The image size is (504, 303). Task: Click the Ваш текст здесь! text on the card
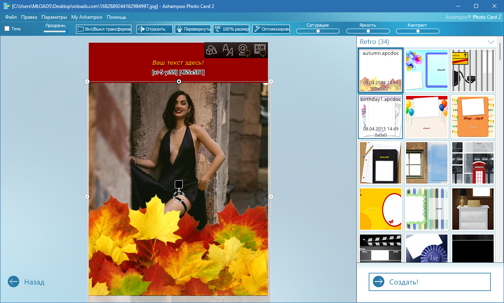[x=178, y=63]
